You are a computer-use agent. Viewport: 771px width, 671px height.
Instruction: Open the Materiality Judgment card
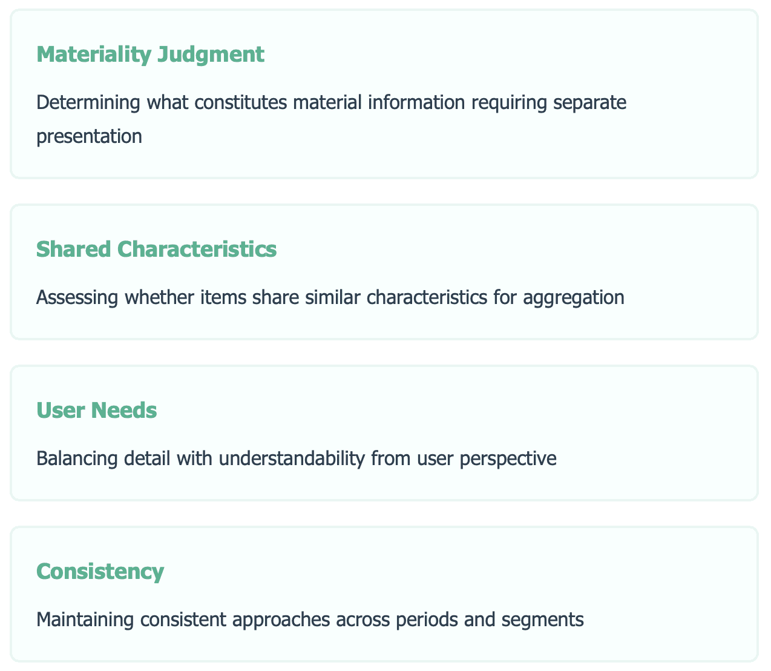click(x=384, y=94)
